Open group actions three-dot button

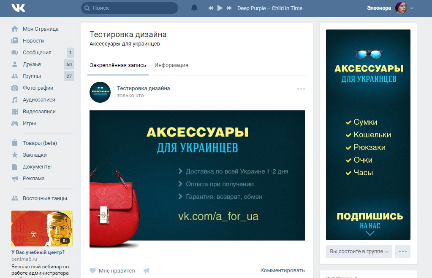point(402,251)
